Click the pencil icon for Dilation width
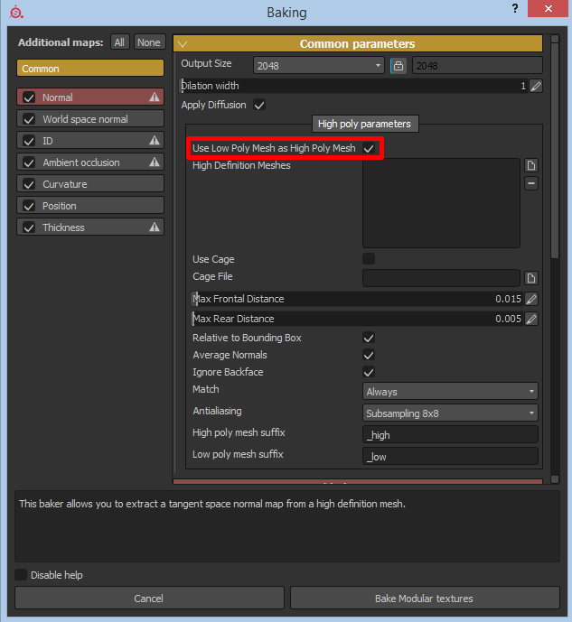 pos(535,87)
